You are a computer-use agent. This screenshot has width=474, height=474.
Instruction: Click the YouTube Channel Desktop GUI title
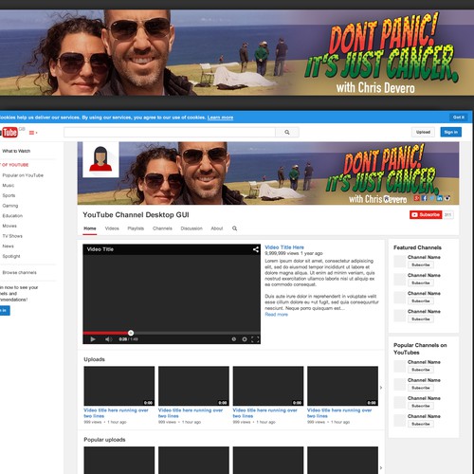pos(136,215)
